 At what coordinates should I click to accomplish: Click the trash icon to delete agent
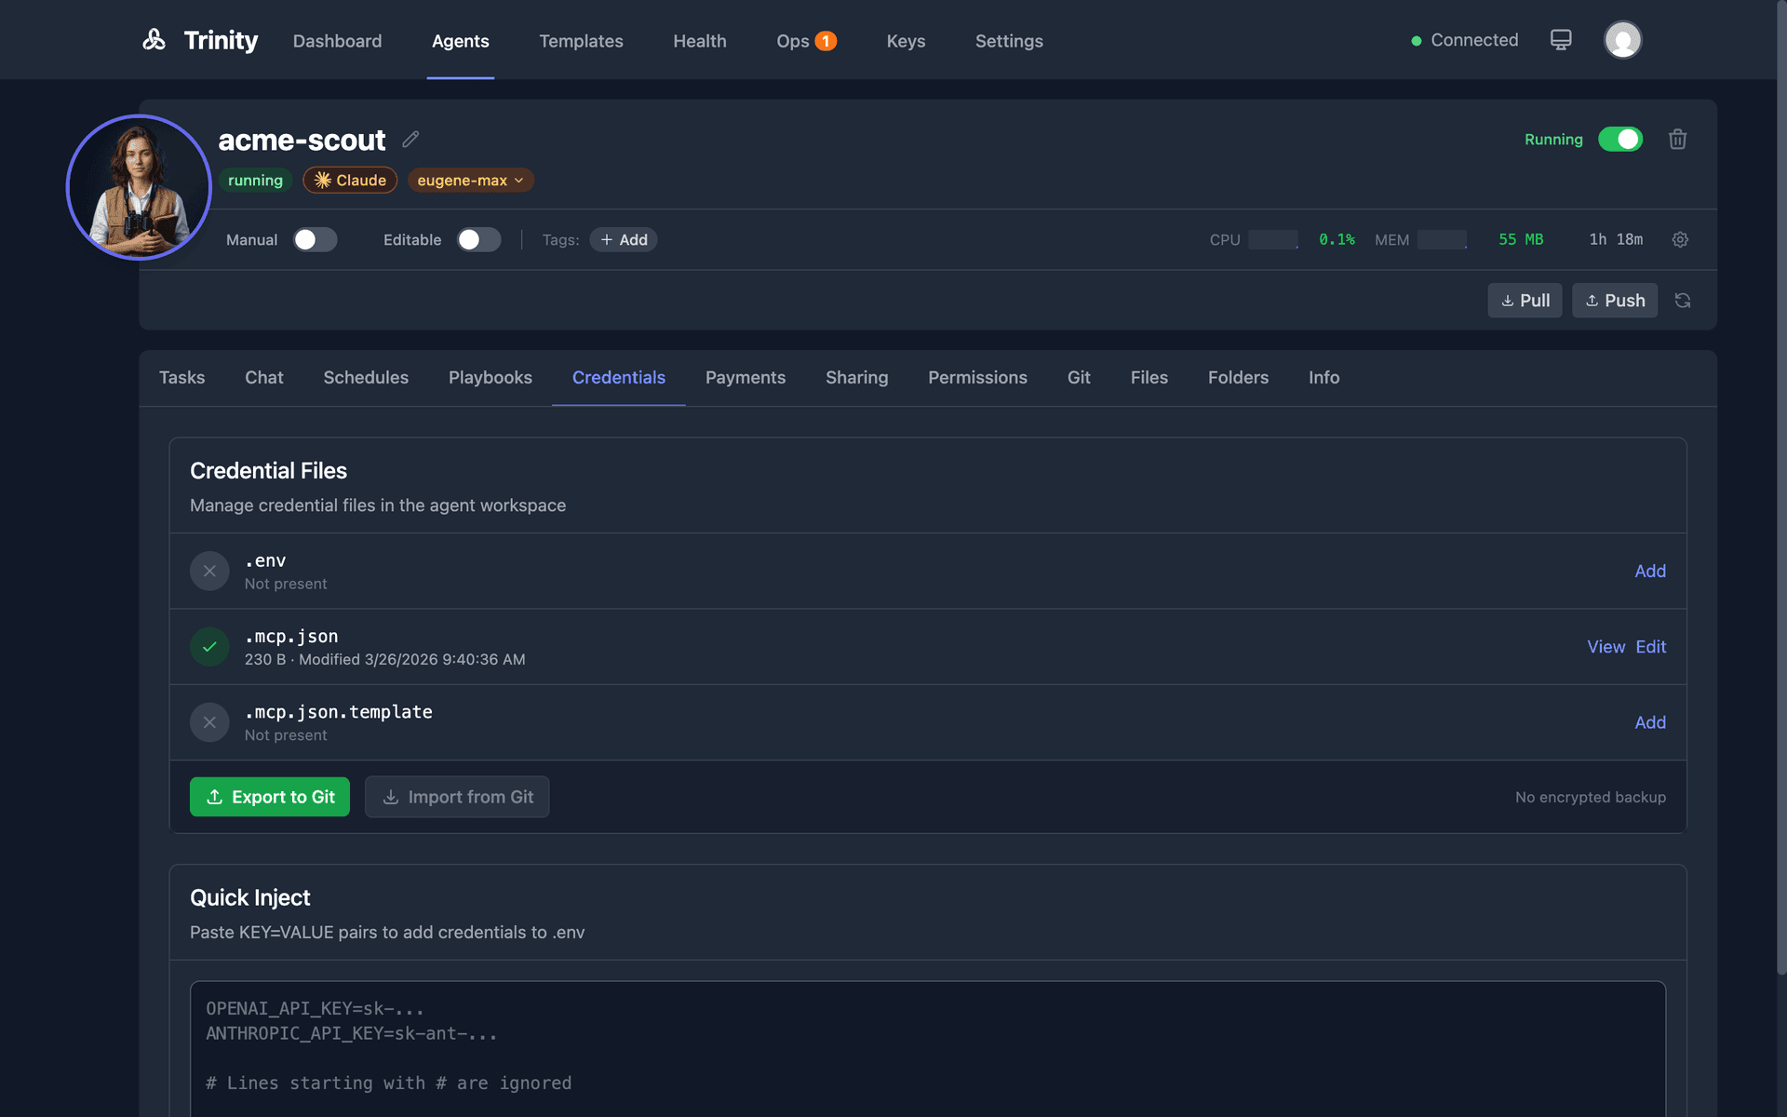(x=1677, y=140)
